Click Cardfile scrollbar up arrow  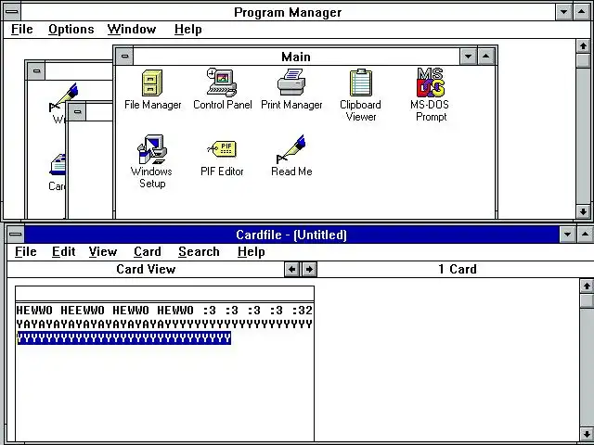587,286
